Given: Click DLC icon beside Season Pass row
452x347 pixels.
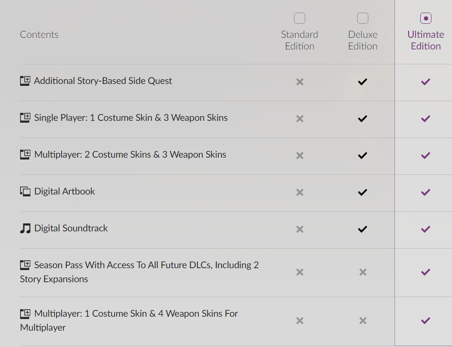Looking at the screenshot, I should [x=25, y=265].
